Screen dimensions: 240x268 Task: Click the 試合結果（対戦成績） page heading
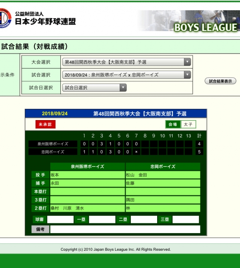(x=35, y=47)
